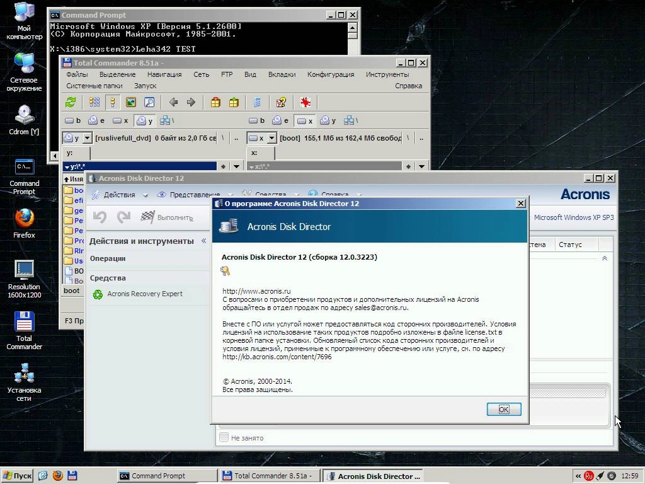Launch Firefox from the desktop
Image resolution: width=645 pixels, height=484 pixels.
tap(25, 224)
